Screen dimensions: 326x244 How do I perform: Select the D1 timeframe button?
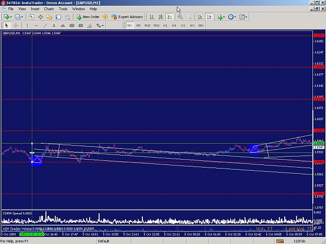183,25
